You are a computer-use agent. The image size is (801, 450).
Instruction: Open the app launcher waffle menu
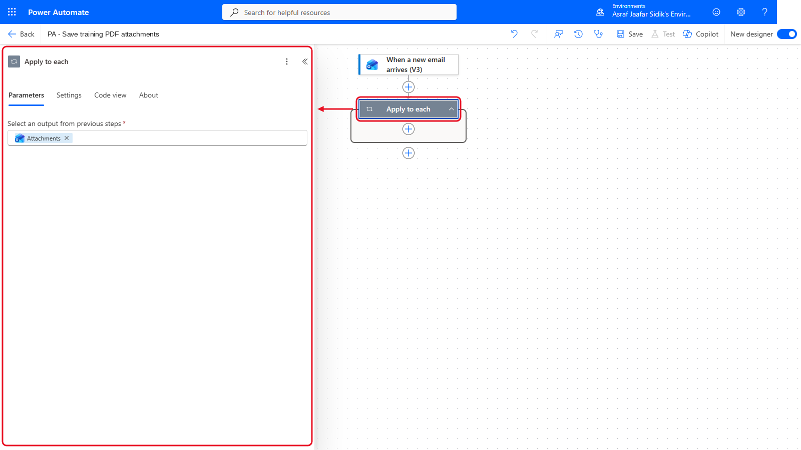[x=12, y=12]
